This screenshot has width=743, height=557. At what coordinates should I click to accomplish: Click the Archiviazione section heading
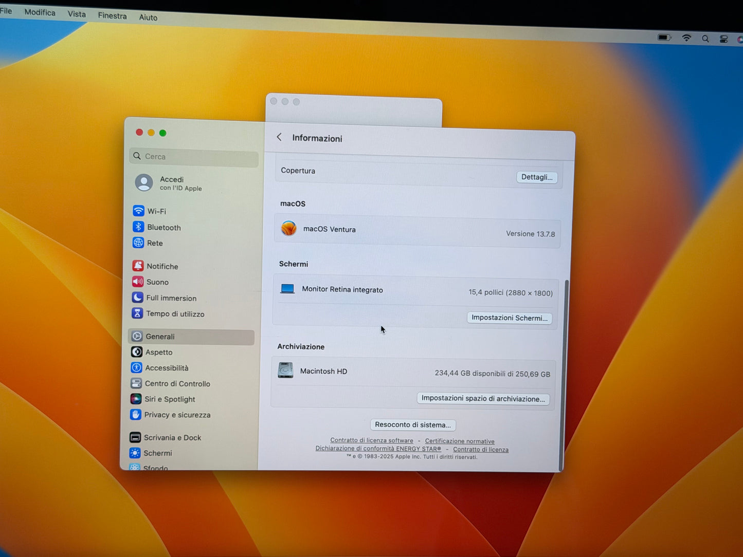(x=301, y=346)
